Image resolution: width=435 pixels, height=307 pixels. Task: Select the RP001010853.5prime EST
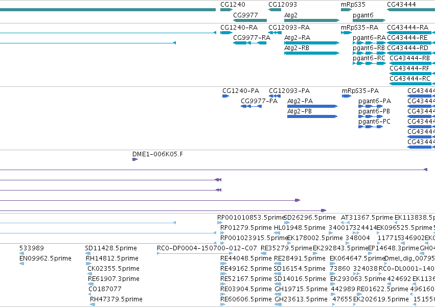coord(220,223)
